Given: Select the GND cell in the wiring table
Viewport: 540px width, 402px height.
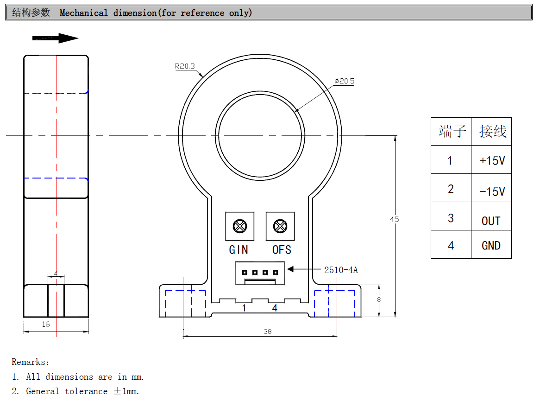Looking at the screenshot, I should coord(491,245).
